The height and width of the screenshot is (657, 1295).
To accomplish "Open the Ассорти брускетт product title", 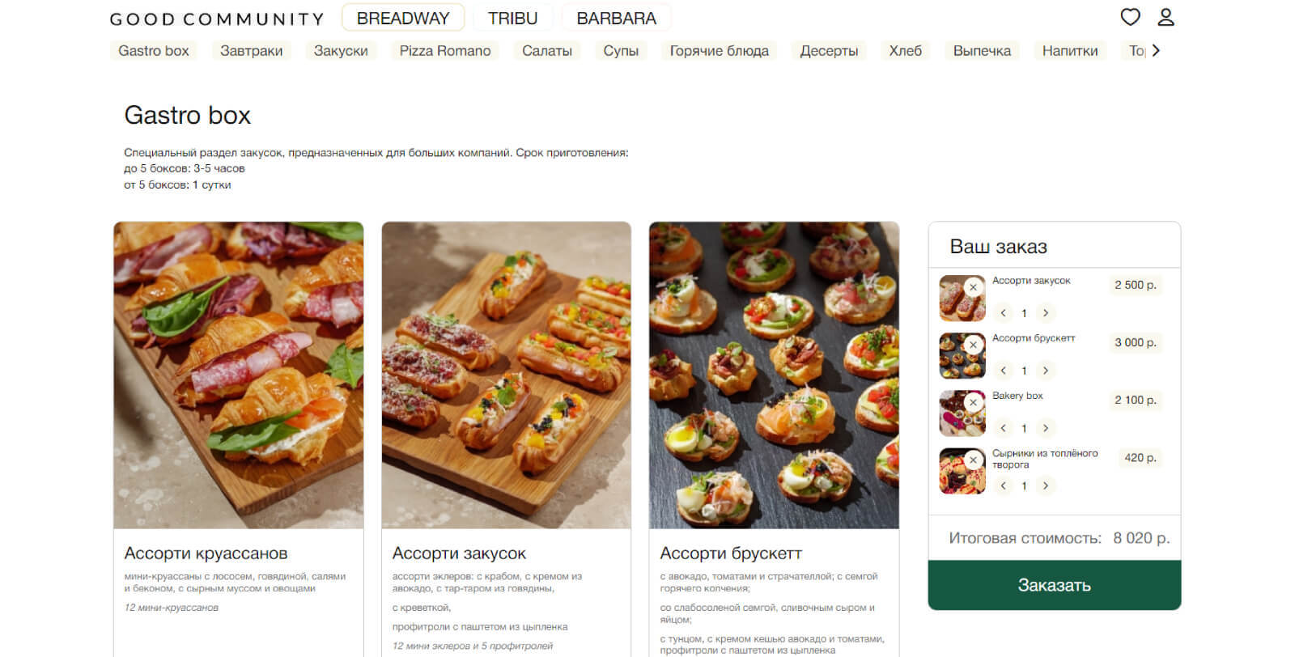I will click(731, 553).
